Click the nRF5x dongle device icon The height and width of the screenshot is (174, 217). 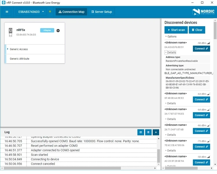10,32
